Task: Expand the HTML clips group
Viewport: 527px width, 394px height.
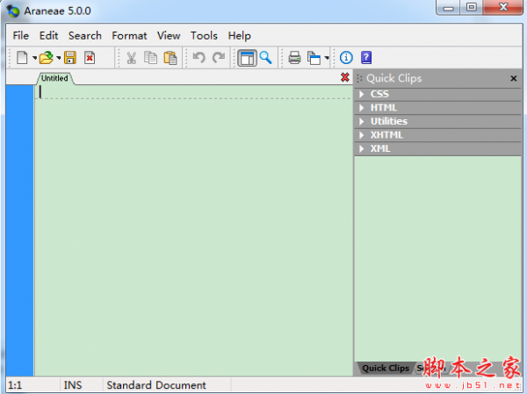Action: pos(437,108)
